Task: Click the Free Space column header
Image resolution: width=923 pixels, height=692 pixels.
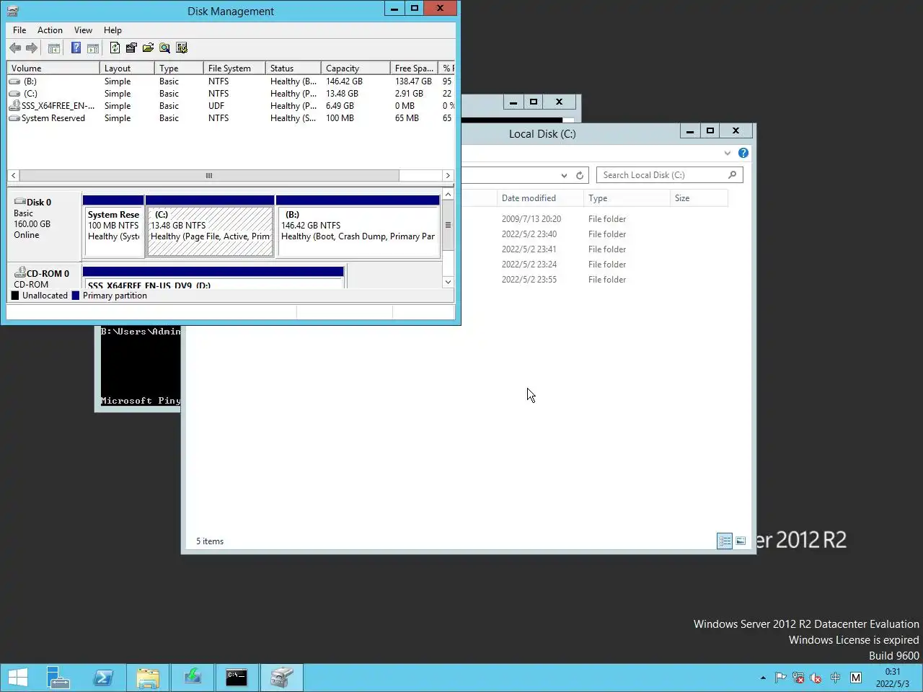Action: point(414,68)
